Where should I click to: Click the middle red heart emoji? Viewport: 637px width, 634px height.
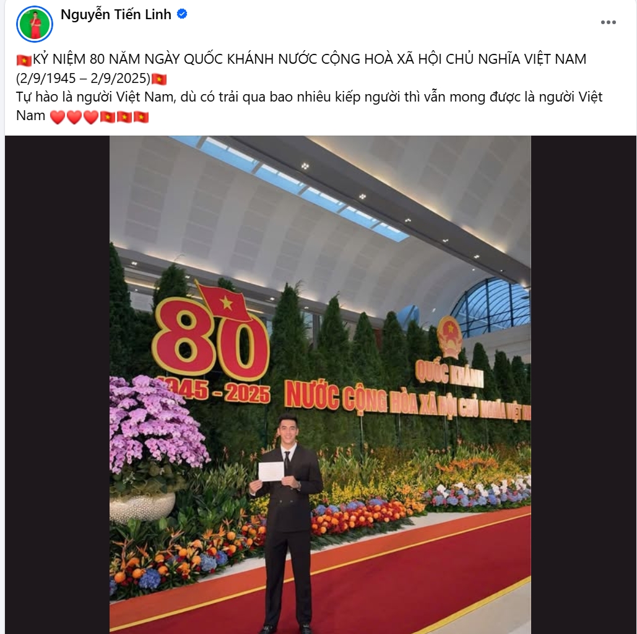click(x=74, y=117)
